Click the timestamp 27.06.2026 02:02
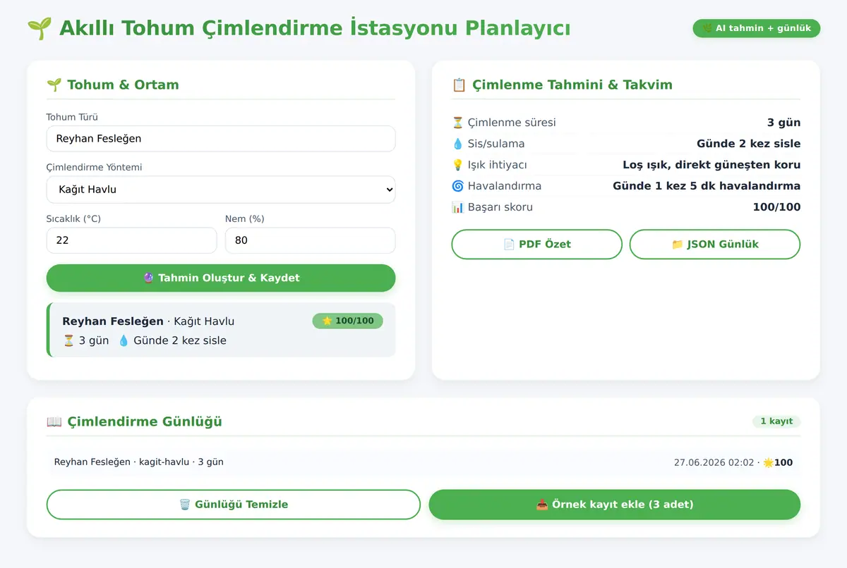 pos(714,463)
